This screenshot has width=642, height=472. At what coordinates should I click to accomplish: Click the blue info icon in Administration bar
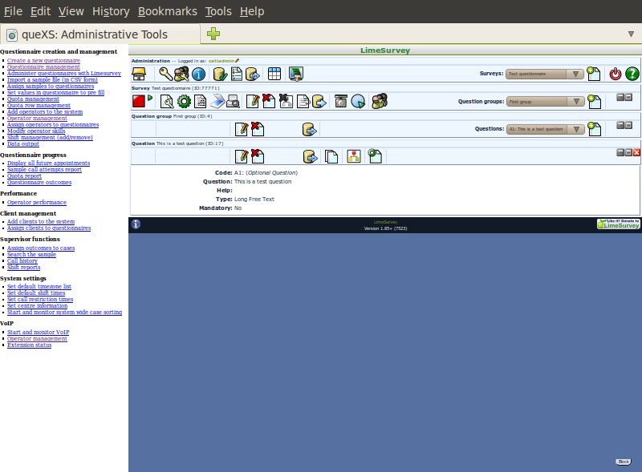click(198, 74)
